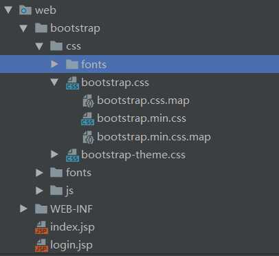Click the CSS file icon beside bootstrap-theme.css

click(x=72, y=156)
